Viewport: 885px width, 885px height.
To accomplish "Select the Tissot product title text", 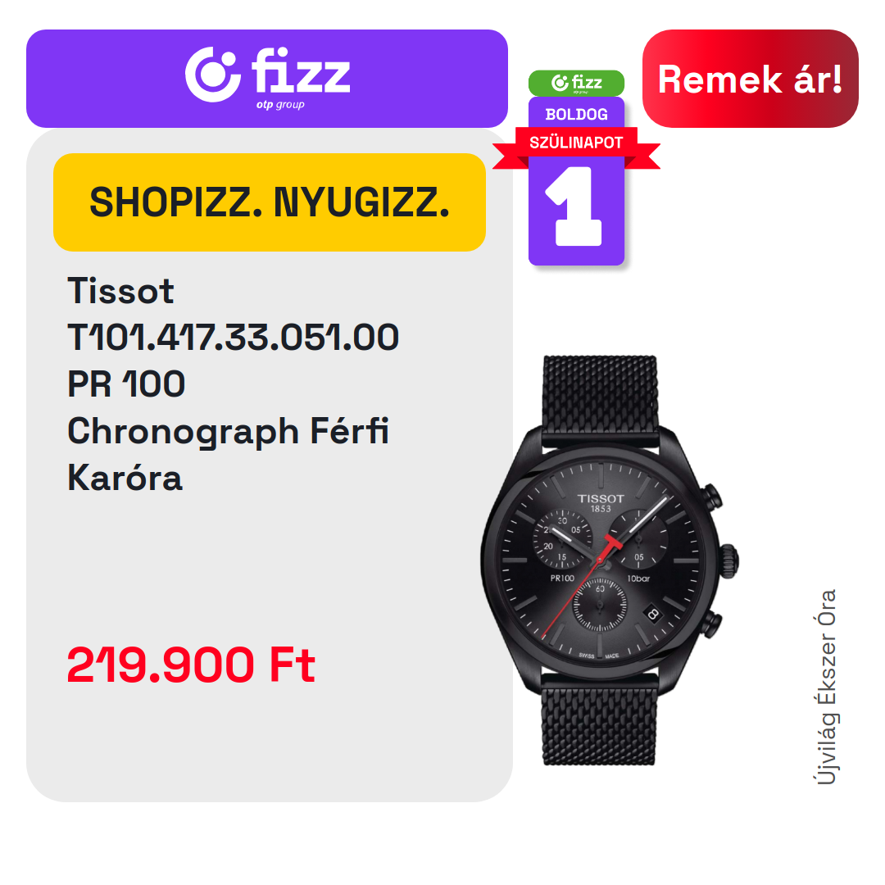I will pyautogui.click(x=120, y=291).
